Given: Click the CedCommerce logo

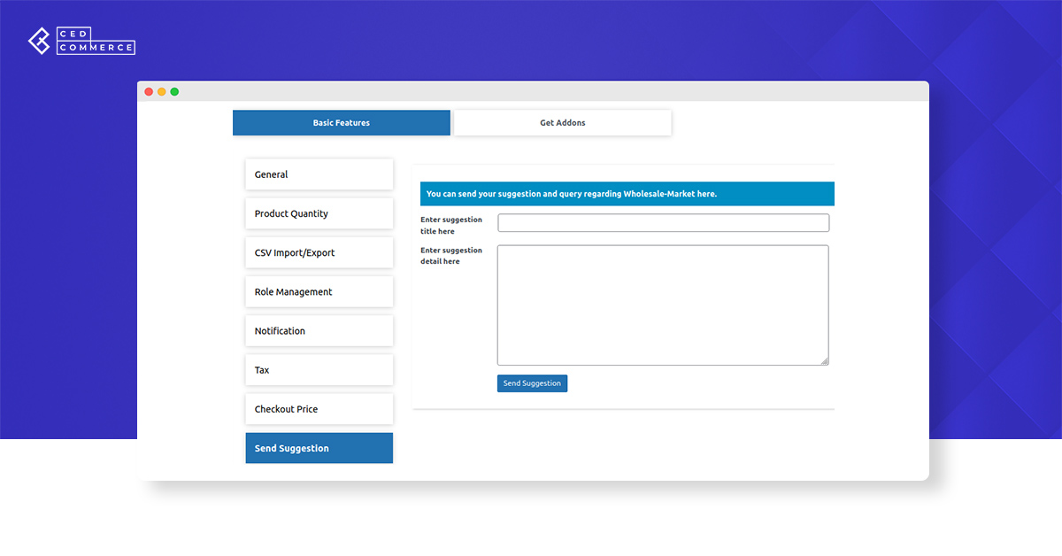Looking at the screenshot, I should 81,42.
